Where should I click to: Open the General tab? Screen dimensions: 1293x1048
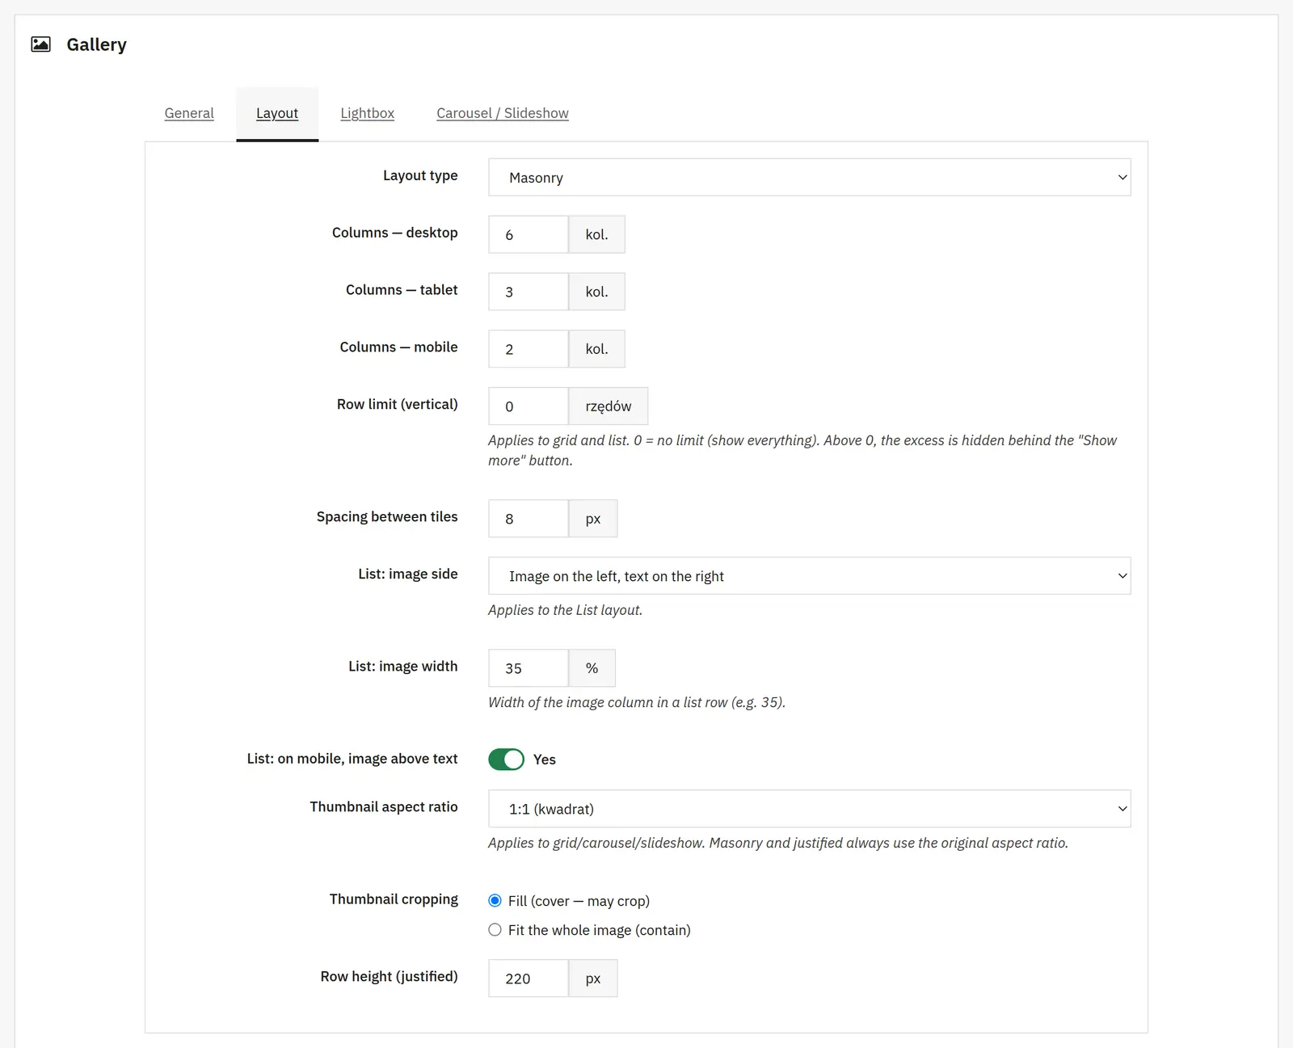[x=189, y=113]
